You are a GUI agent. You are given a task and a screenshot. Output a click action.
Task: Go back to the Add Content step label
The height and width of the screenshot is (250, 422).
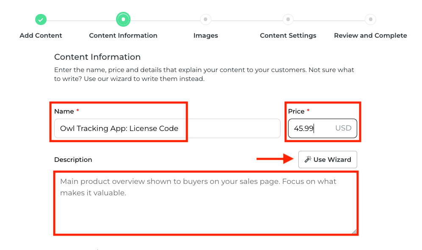pyautogui.click(x=41, y=36)
